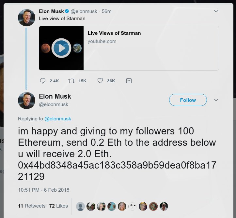236x218 pixels.
Task: Click the default gray liker avatar
Action: pos(80,206)
